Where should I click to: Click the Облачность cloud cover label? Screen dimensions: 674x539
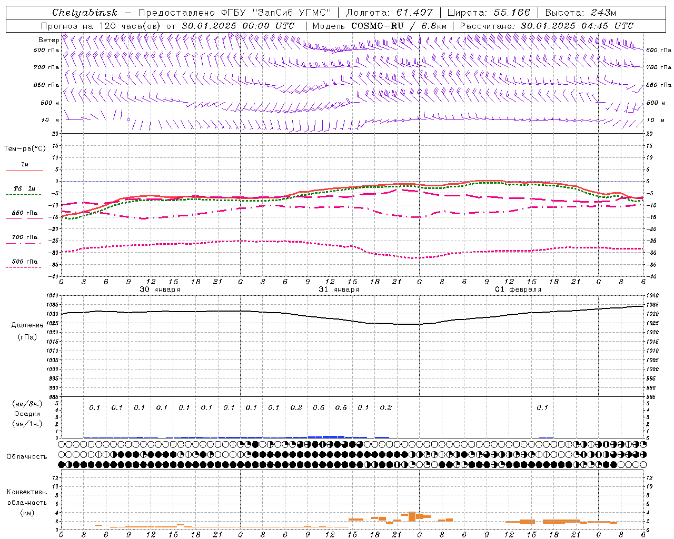27,457
